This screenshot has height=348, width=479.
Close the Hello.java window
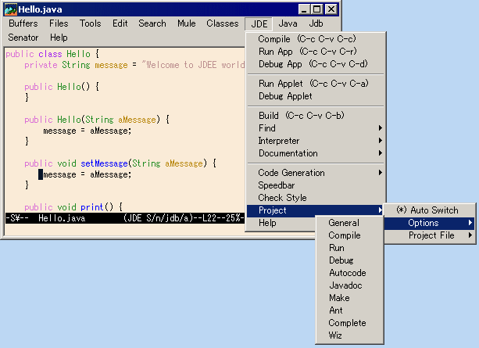(331, 9)
